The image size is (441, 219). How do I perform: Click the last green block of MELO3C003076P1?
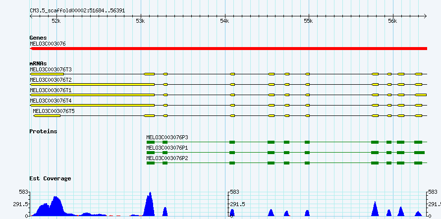[x=419, y=153]
